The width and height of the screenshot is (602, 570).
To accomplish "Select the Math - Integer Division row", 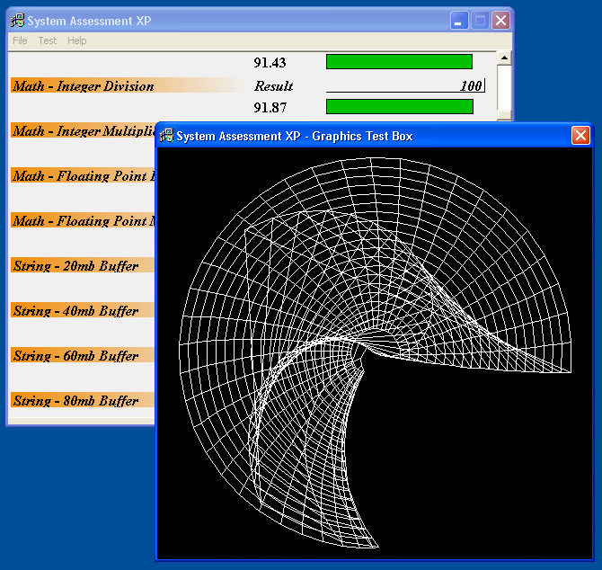I will coord(83,86).
